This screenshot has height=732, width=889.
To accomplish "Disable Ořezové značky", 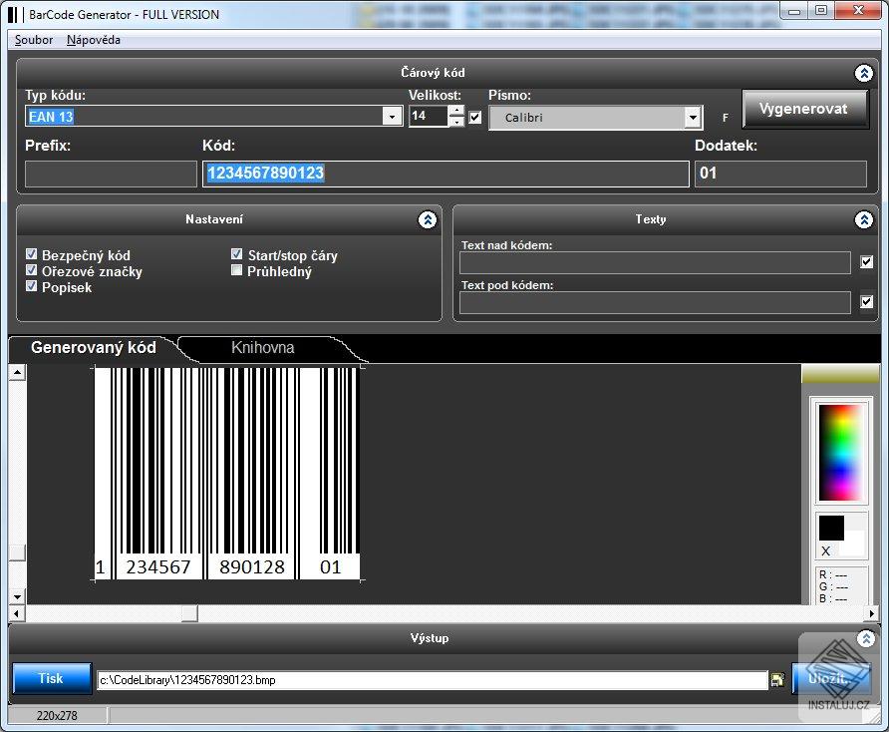I will click(32, 270).
